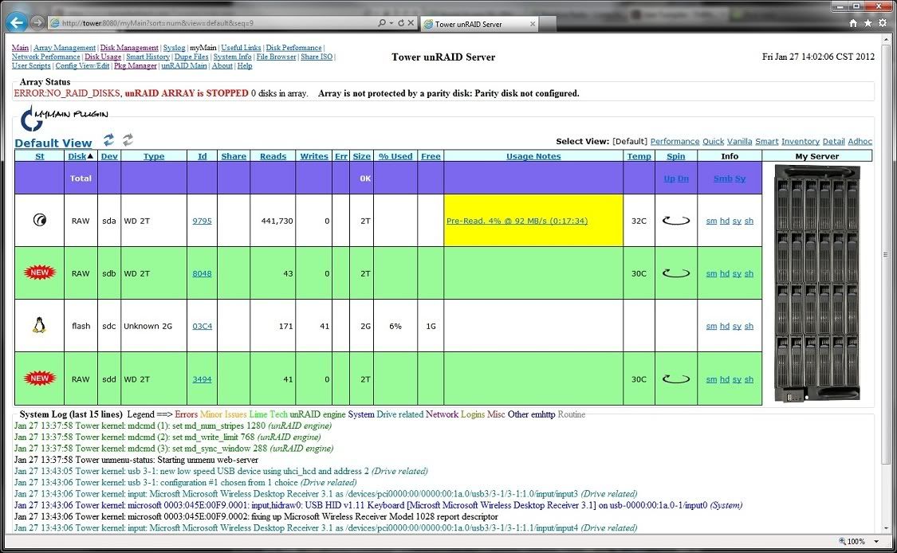This screenshot has width=897, height=553.
Task: Select the Performance view link
Action: pyautogui.click(x=675, y=142)
